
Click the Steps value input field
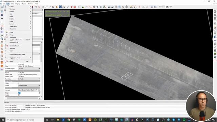pos(28,93)
